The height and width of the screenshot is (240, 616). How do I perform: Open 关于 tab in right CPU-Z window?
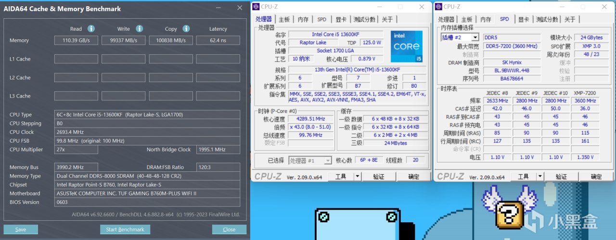click(x=570, y=19)
